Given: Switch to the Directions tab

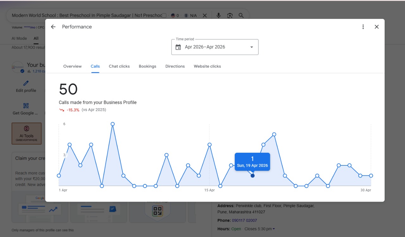Looking at the screenshot, I should tap(175, 66).
